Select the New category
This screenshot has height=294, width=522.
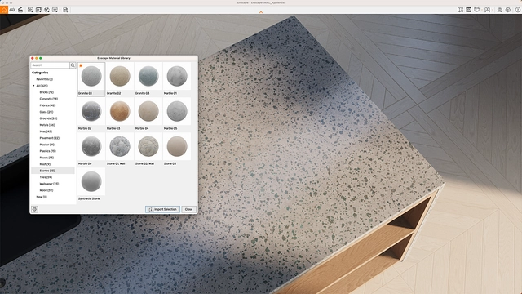(x=42, y=197)
